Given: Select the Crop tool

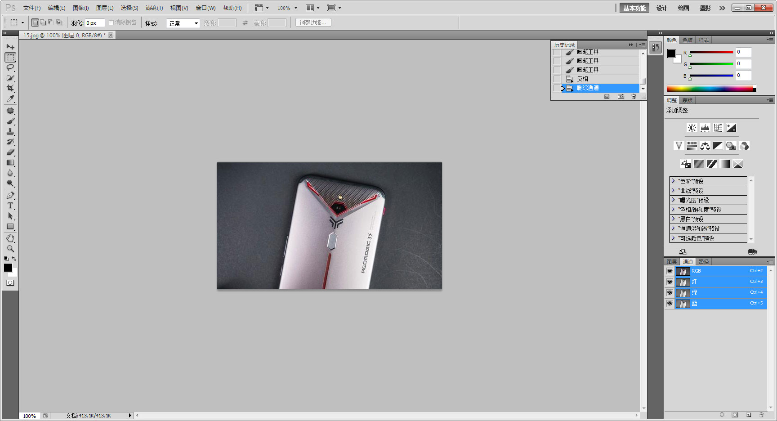Looking at the screenshot, I should [x=10, y=88].
